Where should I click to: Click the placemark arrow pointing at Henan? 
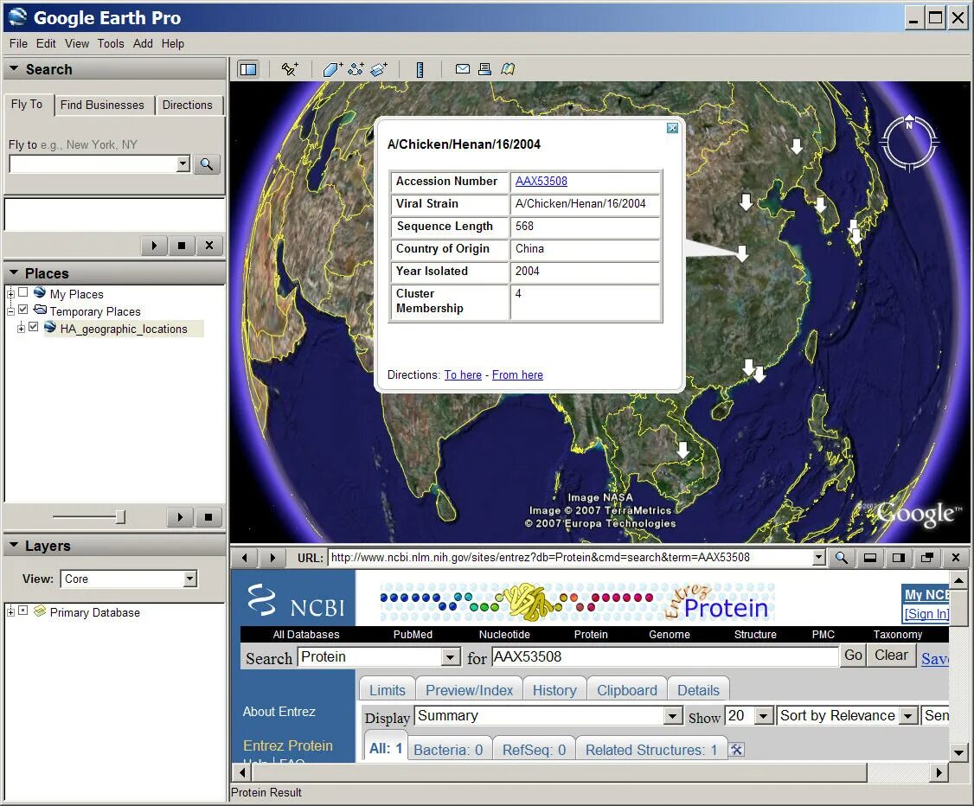[741, 253]
